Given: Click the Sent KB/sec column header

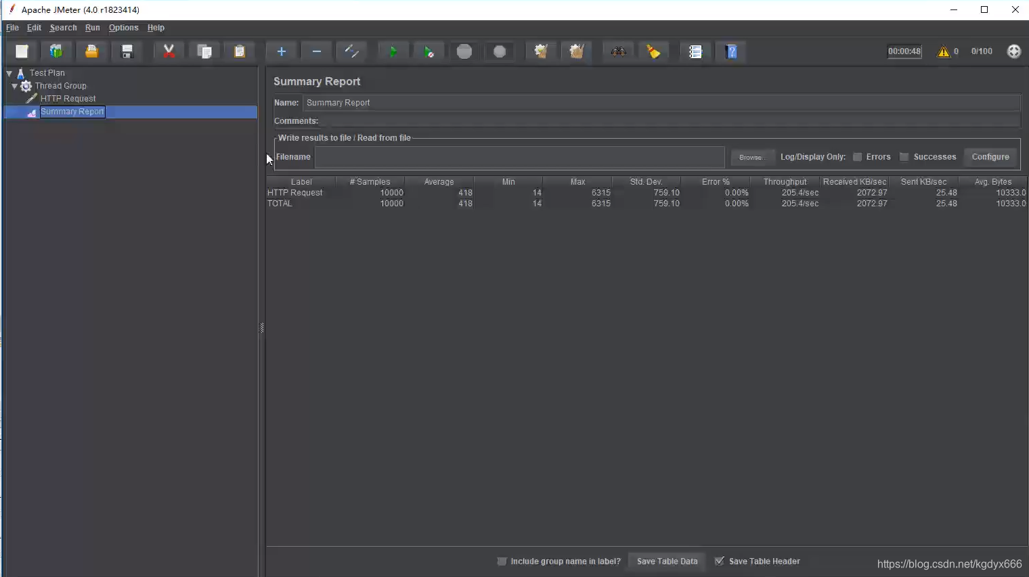Looking at the screenshot, I should coord(923,182).
